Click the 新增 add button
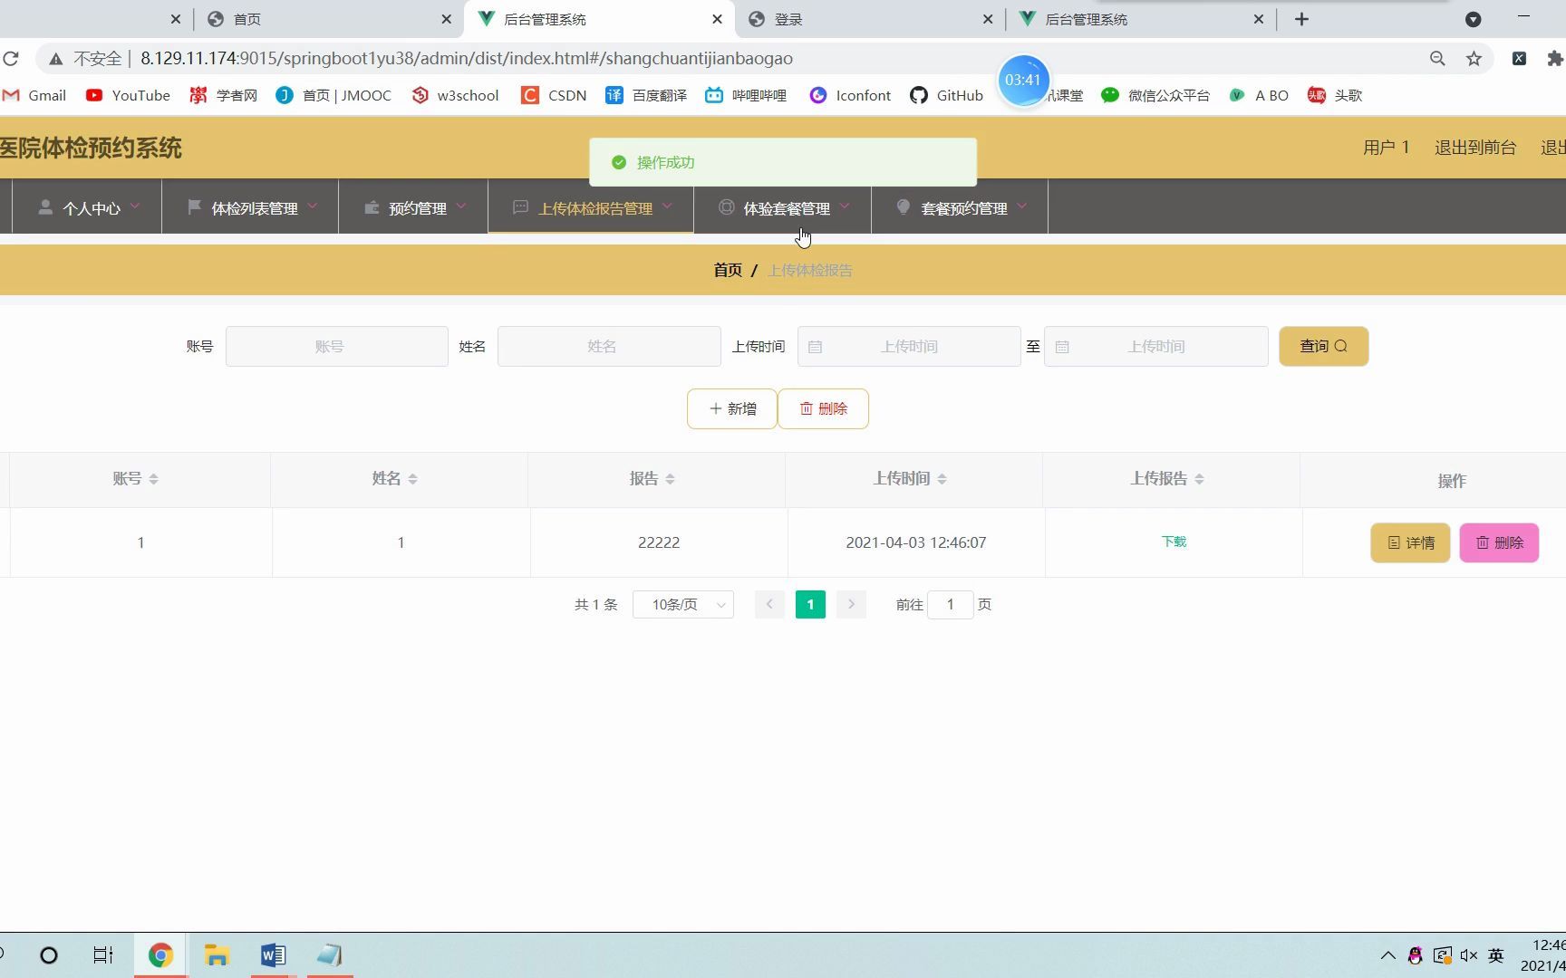The height and width of the screenshot is (978, 1566). (x=732, y=408)
